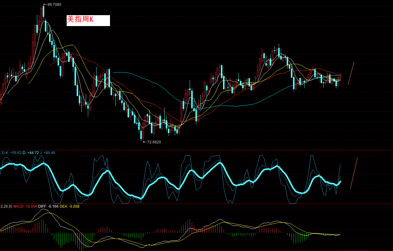Screen dimensions: 393x251
Task: Select the "DIFF: -0.166" indicator value
Action: (x=48, y=206)
